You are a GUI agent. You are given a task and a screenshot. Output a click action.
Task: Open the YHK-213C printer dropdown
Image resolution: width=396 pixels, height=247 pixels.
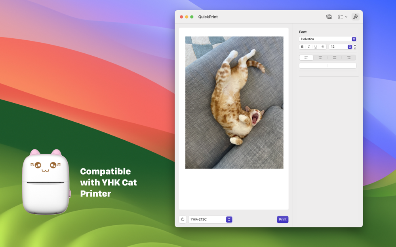click(x=210, y=219)
